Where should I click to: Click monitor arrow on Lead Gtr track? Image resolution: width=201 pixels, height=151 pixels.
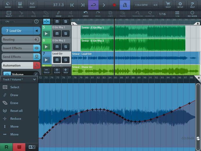coord(46,60)
